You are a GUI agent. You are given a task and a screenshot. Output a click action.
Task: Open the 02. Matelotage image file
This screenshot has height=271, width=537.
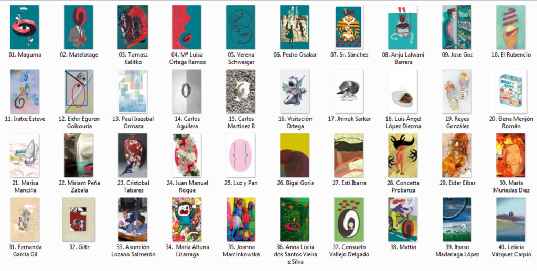pyautogui.click(x=79, y=27)
